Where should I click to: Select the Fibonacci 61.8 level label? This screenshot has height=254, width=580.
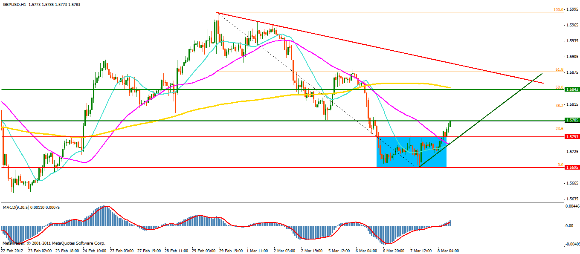point(559,69)
